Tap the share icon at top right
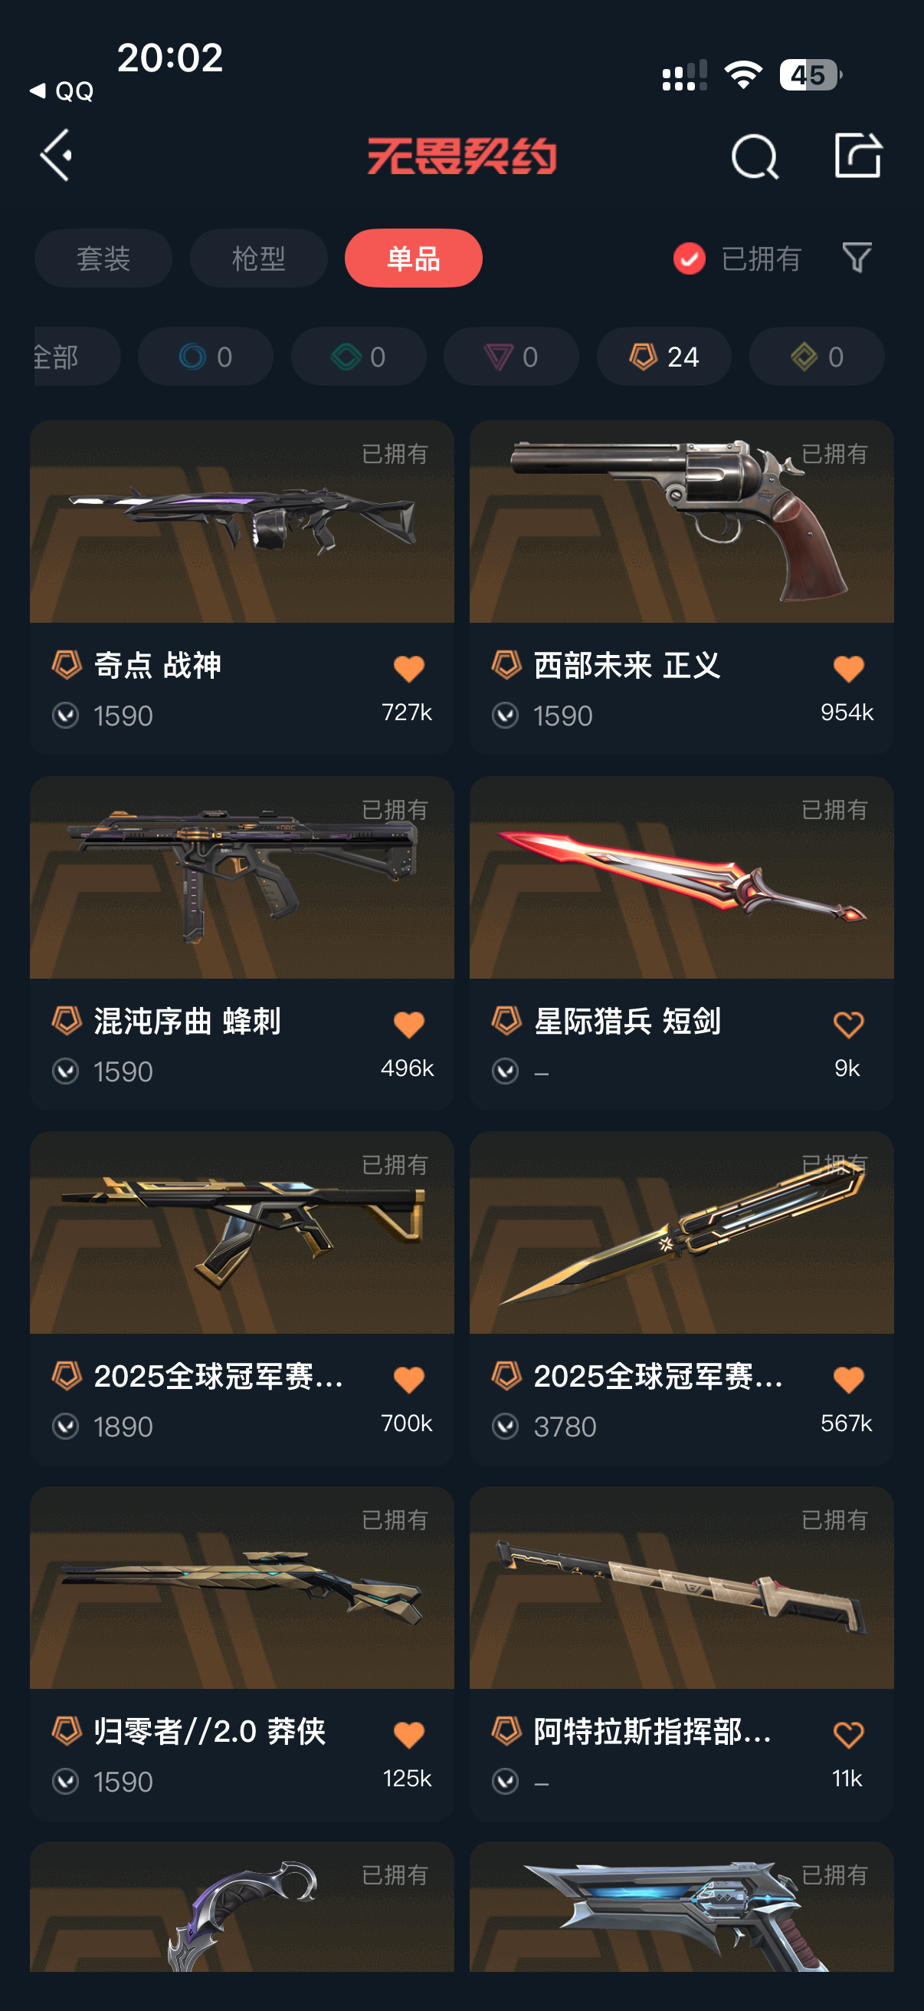This screenshot has width=924, height=2011. pyautogui.click(x=857, y=156)
